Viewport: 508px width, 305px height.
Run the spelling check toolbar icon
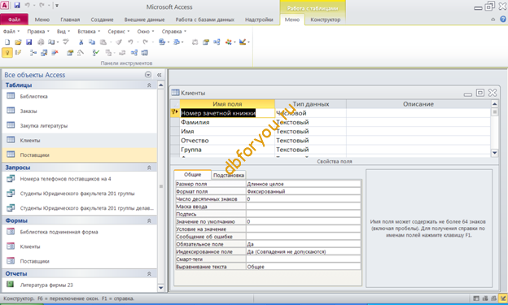tap(66, 42)
